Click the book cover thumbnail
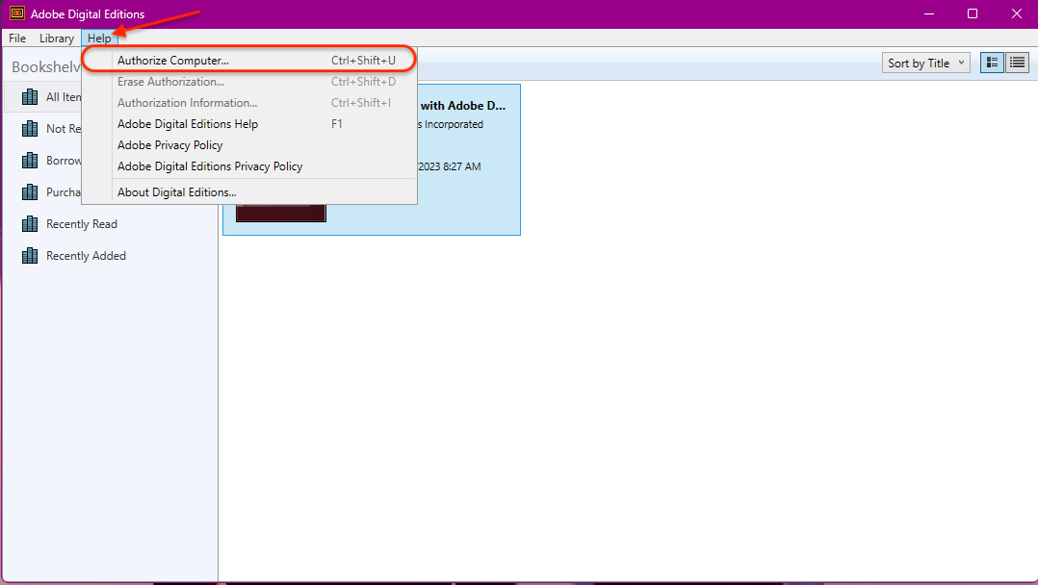This screenshot has width=1038, height=585. tap(281, 213)
